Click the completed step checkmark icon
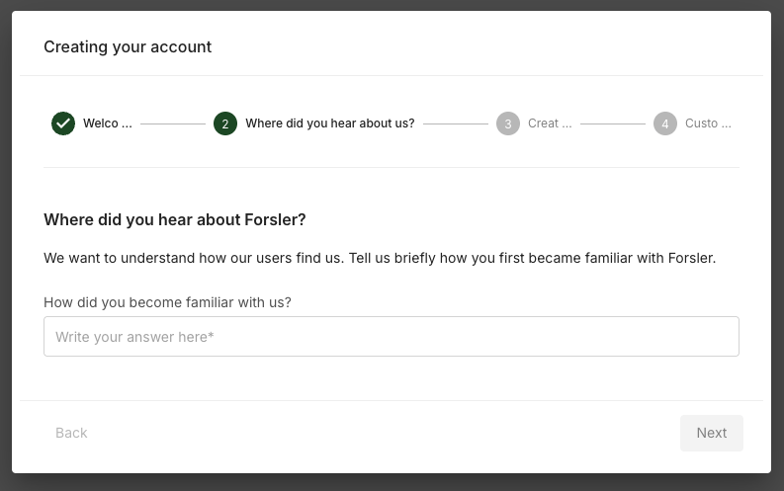The height and width of the screenshot is (491, 784). [63, 123]
